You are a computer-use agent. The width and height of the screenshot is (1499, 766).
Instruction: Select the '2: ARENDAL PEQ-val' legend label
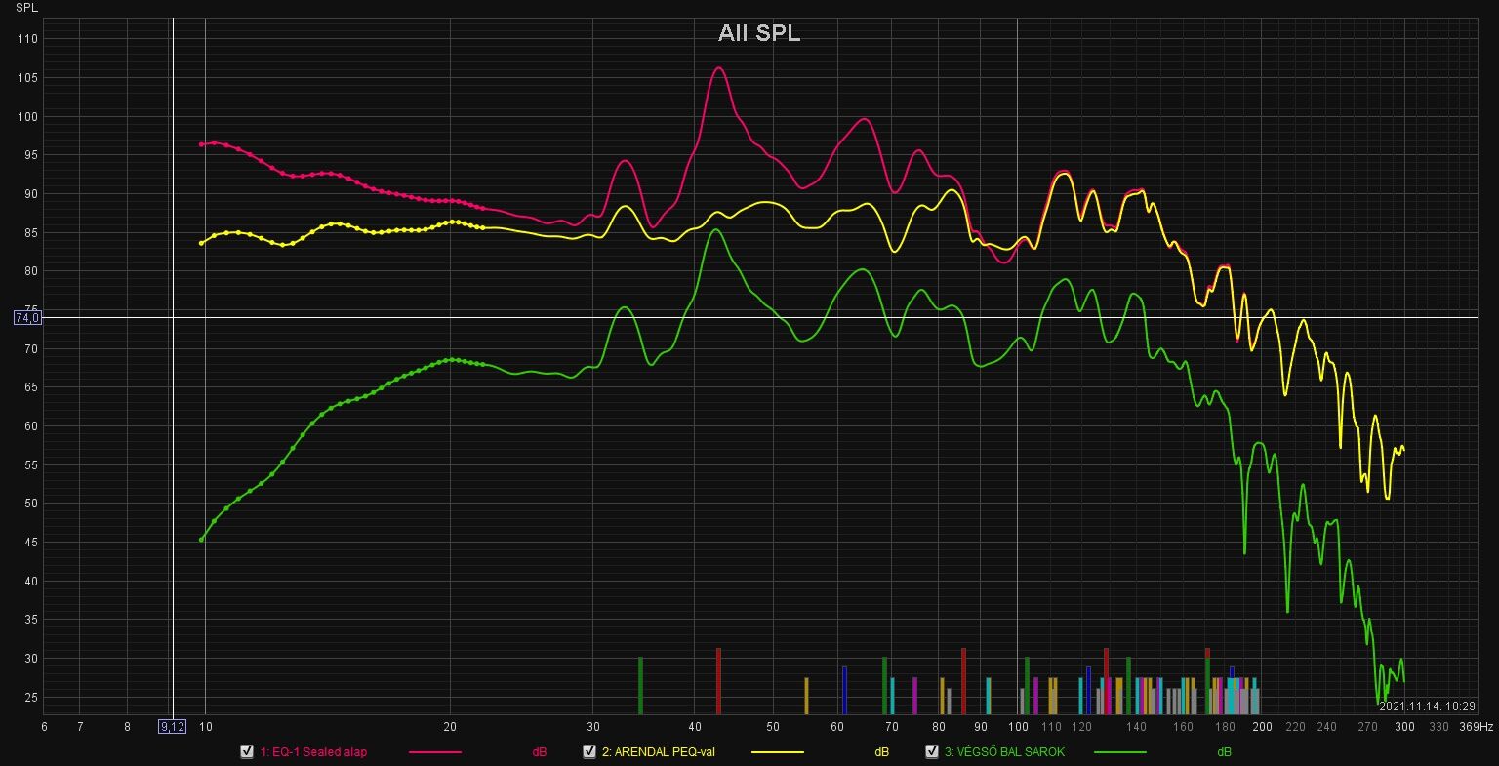[x=659, y=752]
